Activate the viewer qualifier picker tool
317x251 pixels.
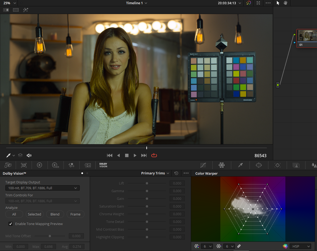click(8, 155)
